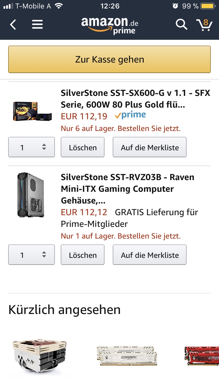The height and width of the screenshot is (390, 219).
Task: Tap the quantity stepper arrows for the first item
Action: (x=44, y=147)
